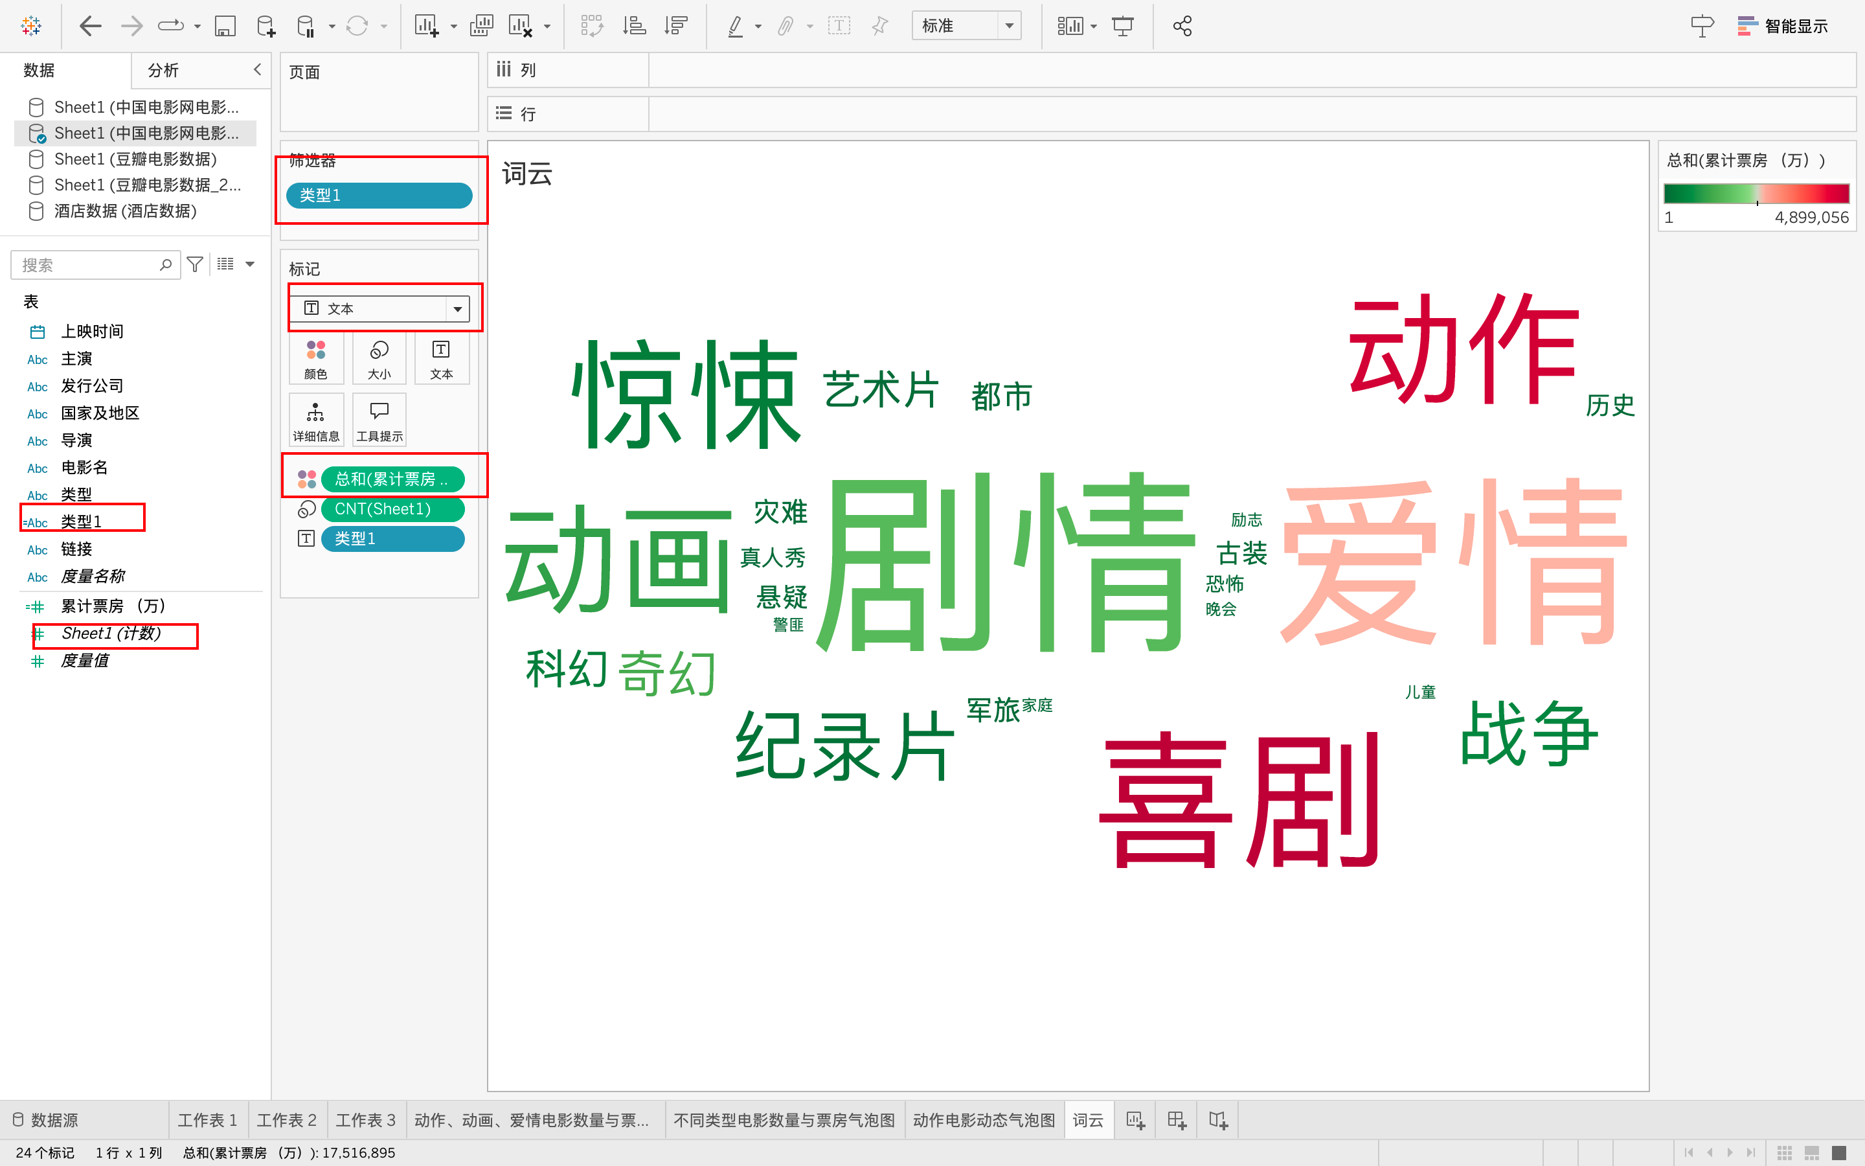Toggle the Show Me (智能显示) panel
The height and width of the screenshot is (1166, 1865).
1781,26
